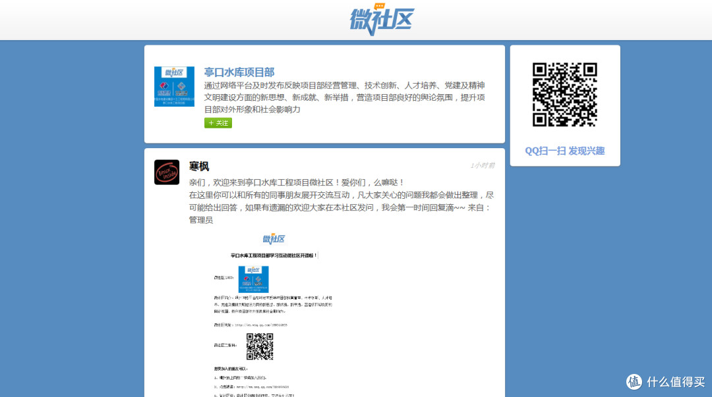This screenshot has width=712, height=397.
Task: Click the 管理员 text in the post
Action: (200, 220)
